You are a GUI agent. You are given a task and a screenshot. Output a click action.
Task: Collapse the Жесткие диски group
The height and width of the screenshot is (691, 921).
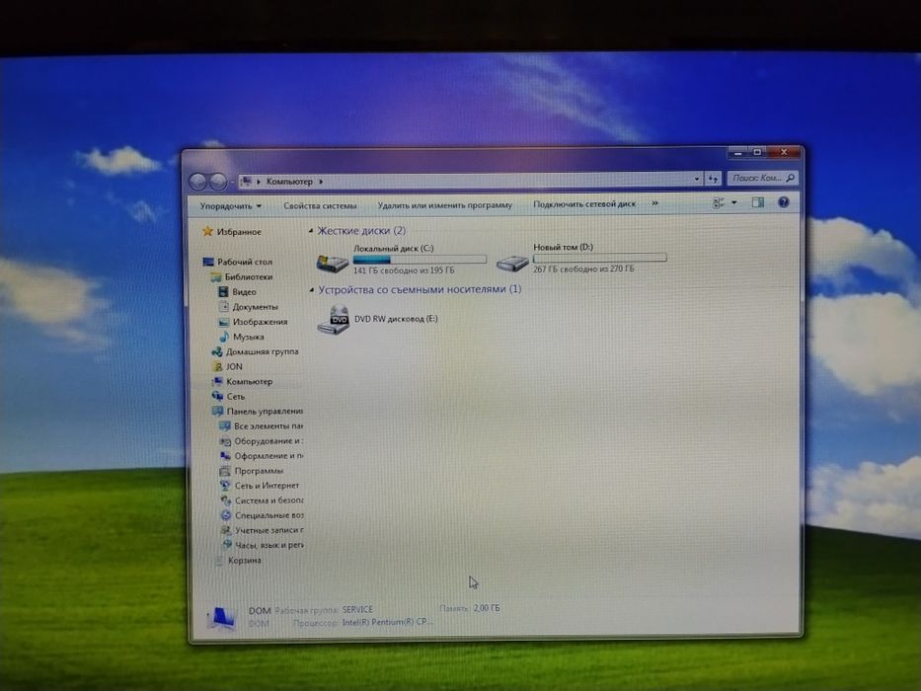tap(311, 231)
